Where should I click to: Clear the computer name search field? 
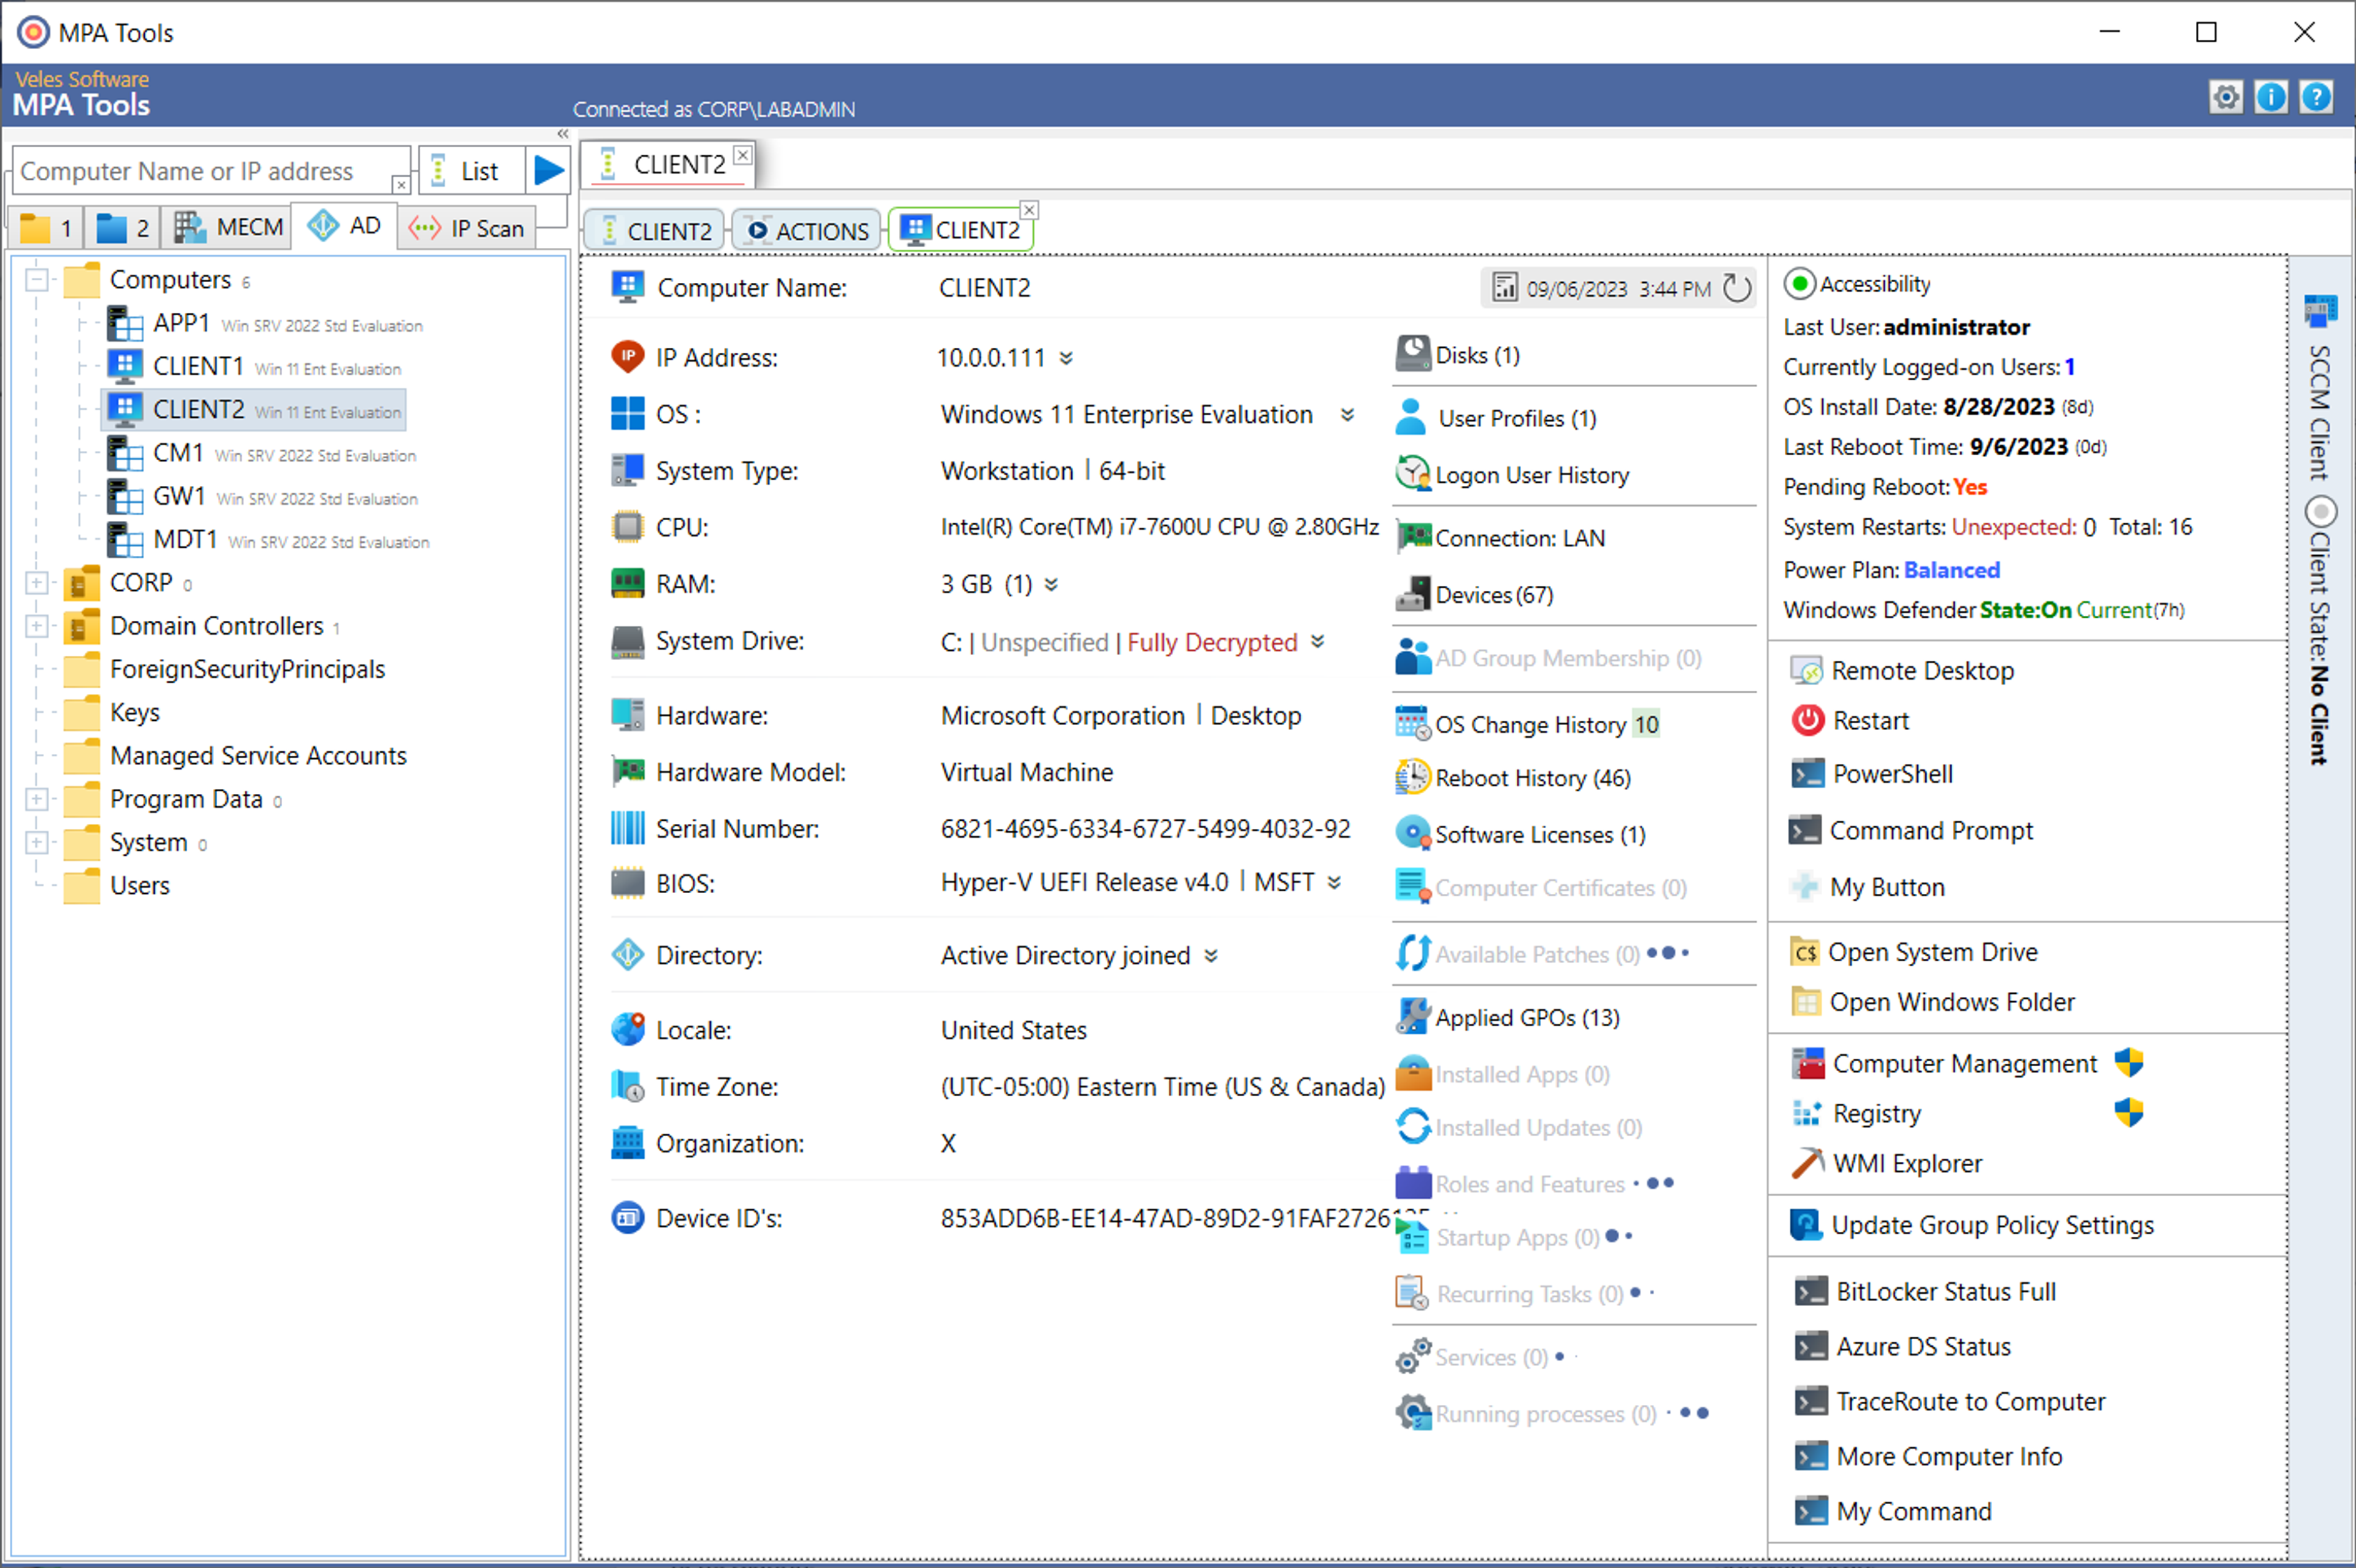point(400,184)
